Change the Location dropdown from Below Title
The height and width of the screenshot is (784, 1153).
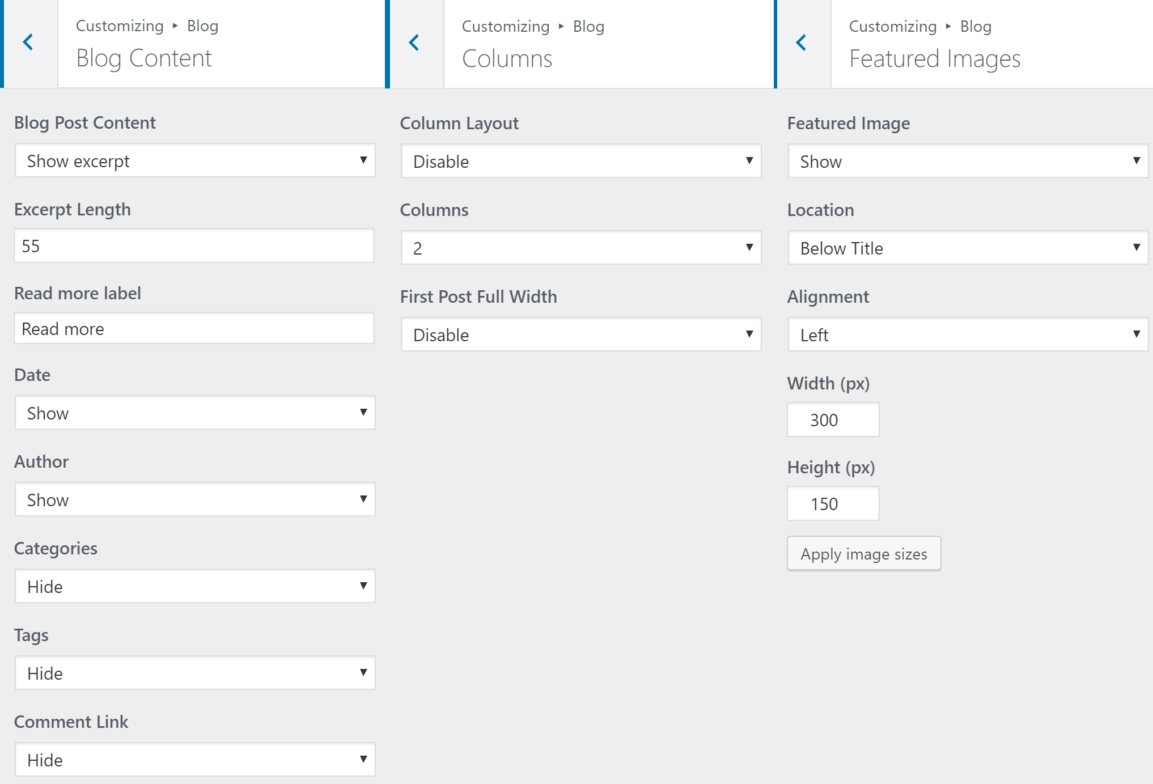pyautogui.click(x=968, y=248)
